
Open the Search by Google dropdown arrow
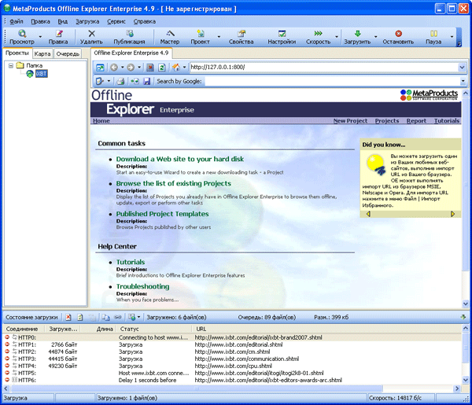tap(463, 81)
